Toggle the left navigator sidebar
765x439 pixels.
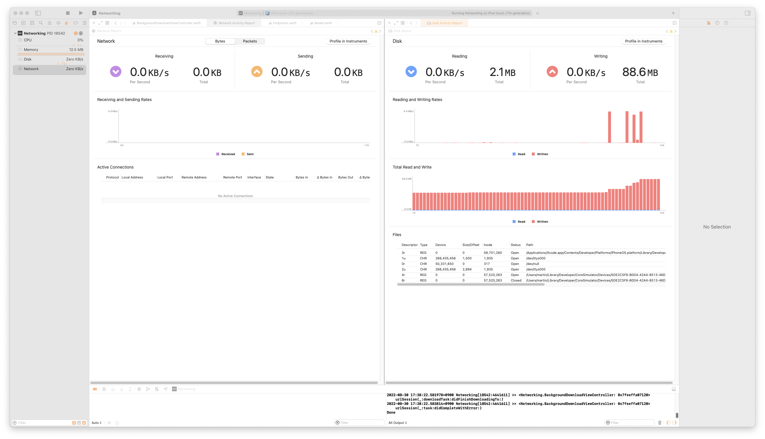[38, 13]
